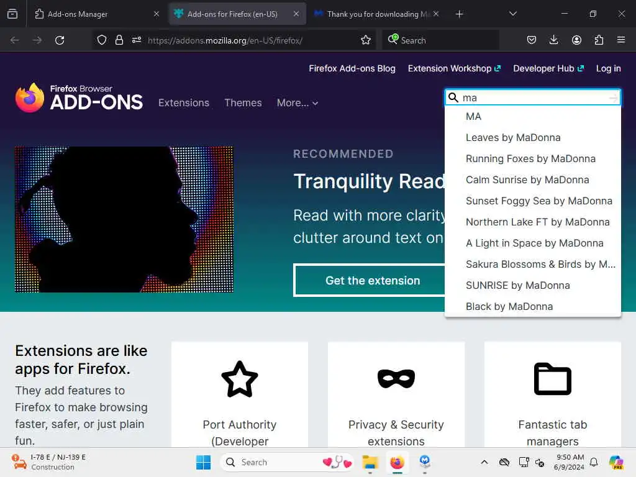The width and height of the screenshot is (636, 477).
Task: Open a new tab with plus
Action: [x=459, y=14]
